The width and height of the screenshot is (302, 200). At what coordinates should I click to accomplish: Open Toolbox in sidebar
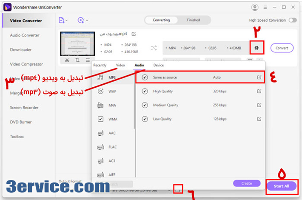click(17, 137)
